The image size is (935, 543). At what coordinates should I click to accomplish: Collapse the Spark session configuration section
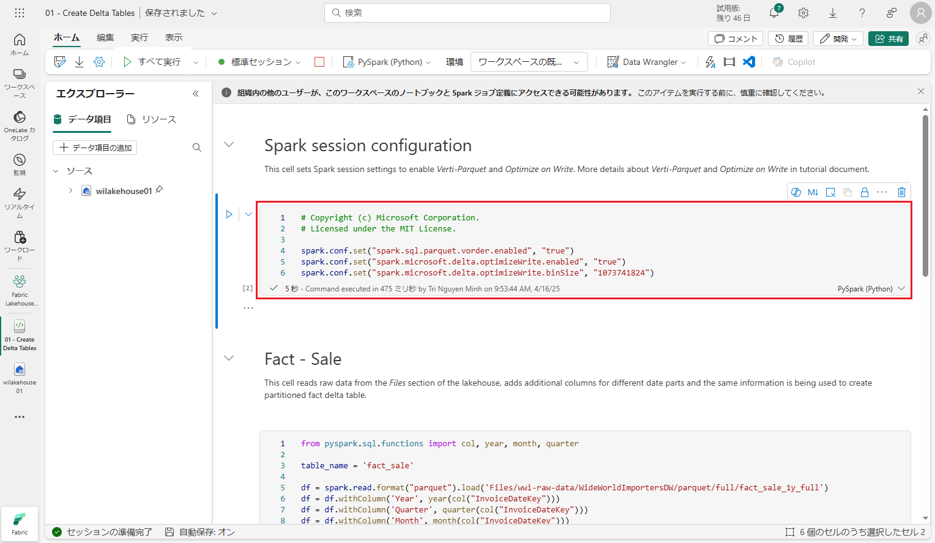coord(229,145)
